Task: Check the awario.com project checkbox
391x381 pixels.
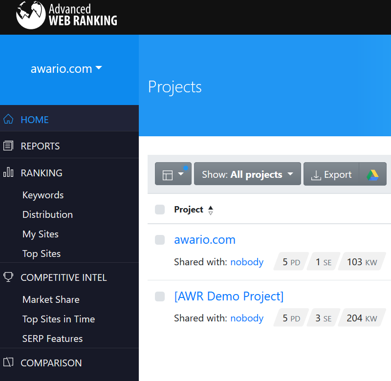Action: [x=160, y=240]
